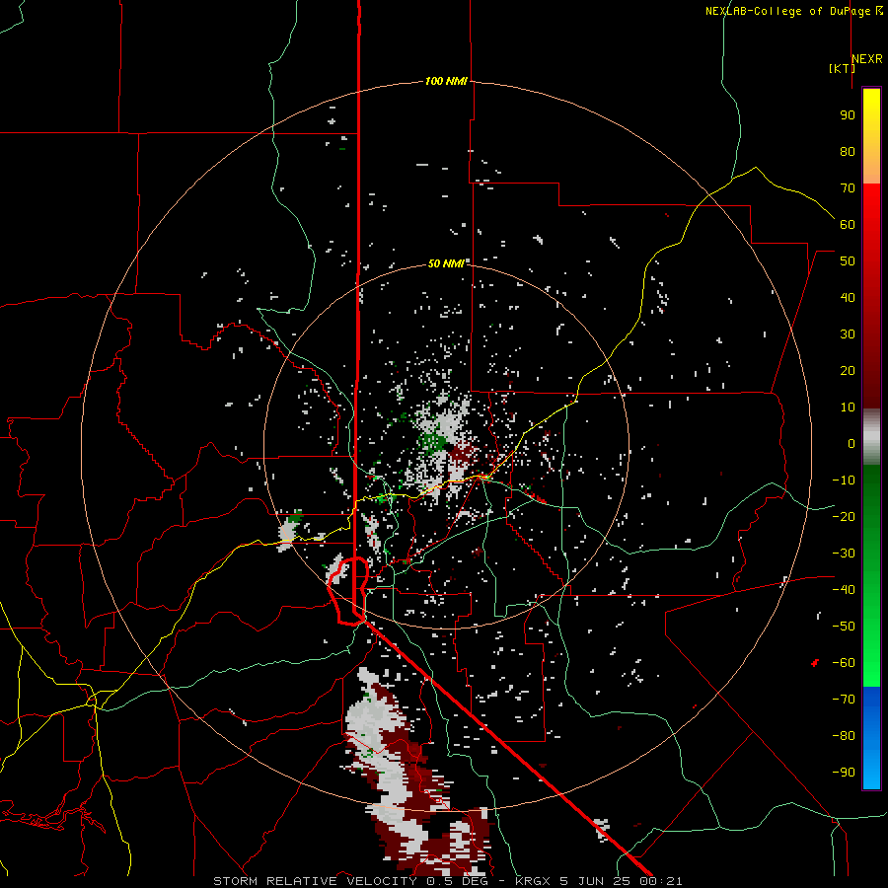This screenshot has height=888, width=888.
Task: Pick the blue bottom segment of color scale
Action: pyautogui.click(x=871, y=738)
